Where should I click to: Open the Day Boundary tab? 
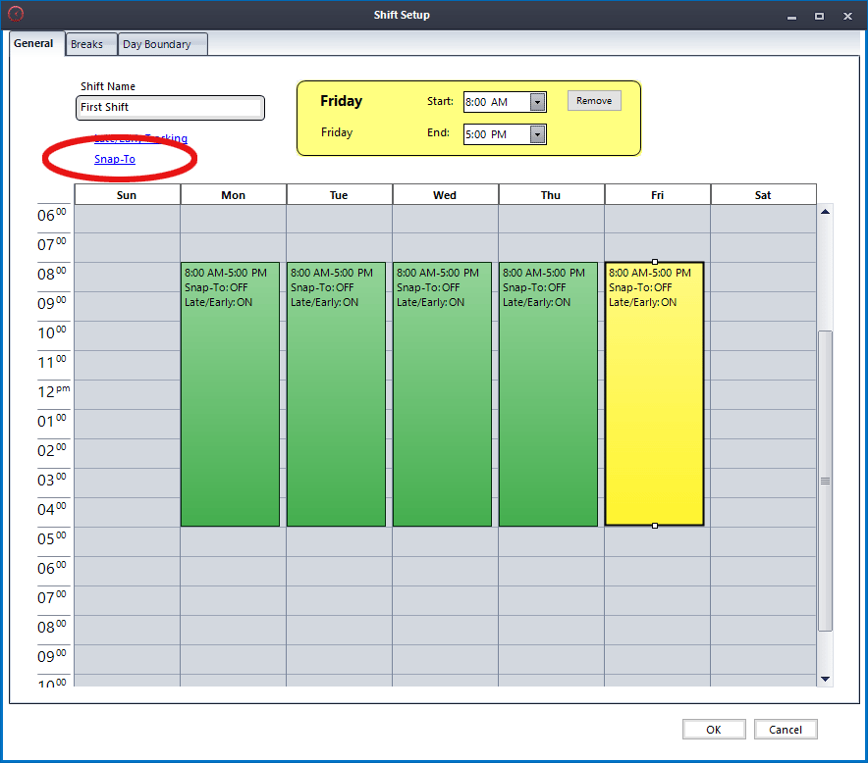coord(157,45)
